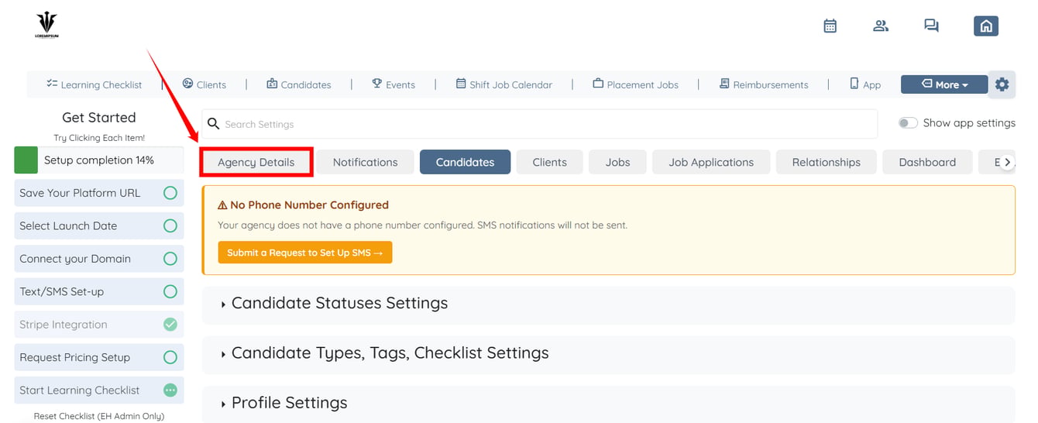
Task: Click Request Pricing Setup item
Action: tap(99, 357)
